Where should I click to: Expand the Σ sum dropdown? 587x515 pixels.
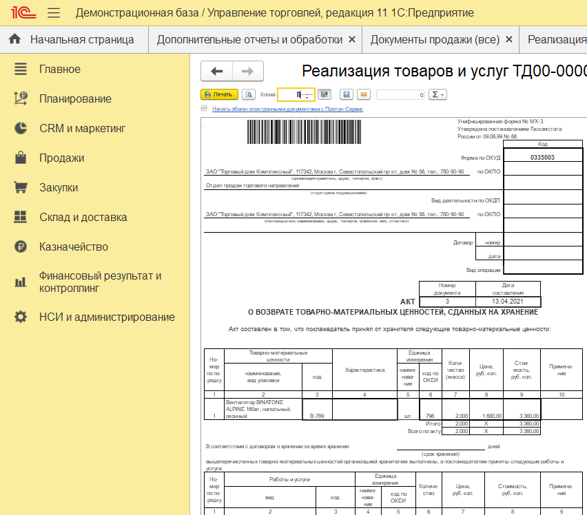click(x=437, y=94)
